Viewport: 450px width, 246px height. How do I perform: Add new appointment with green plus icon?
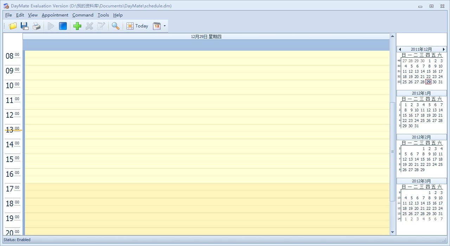pos(77,26)
